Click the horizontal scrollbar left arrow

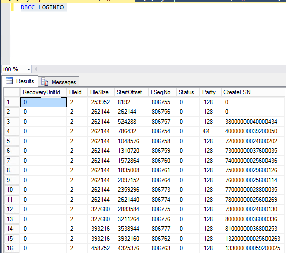36,69
